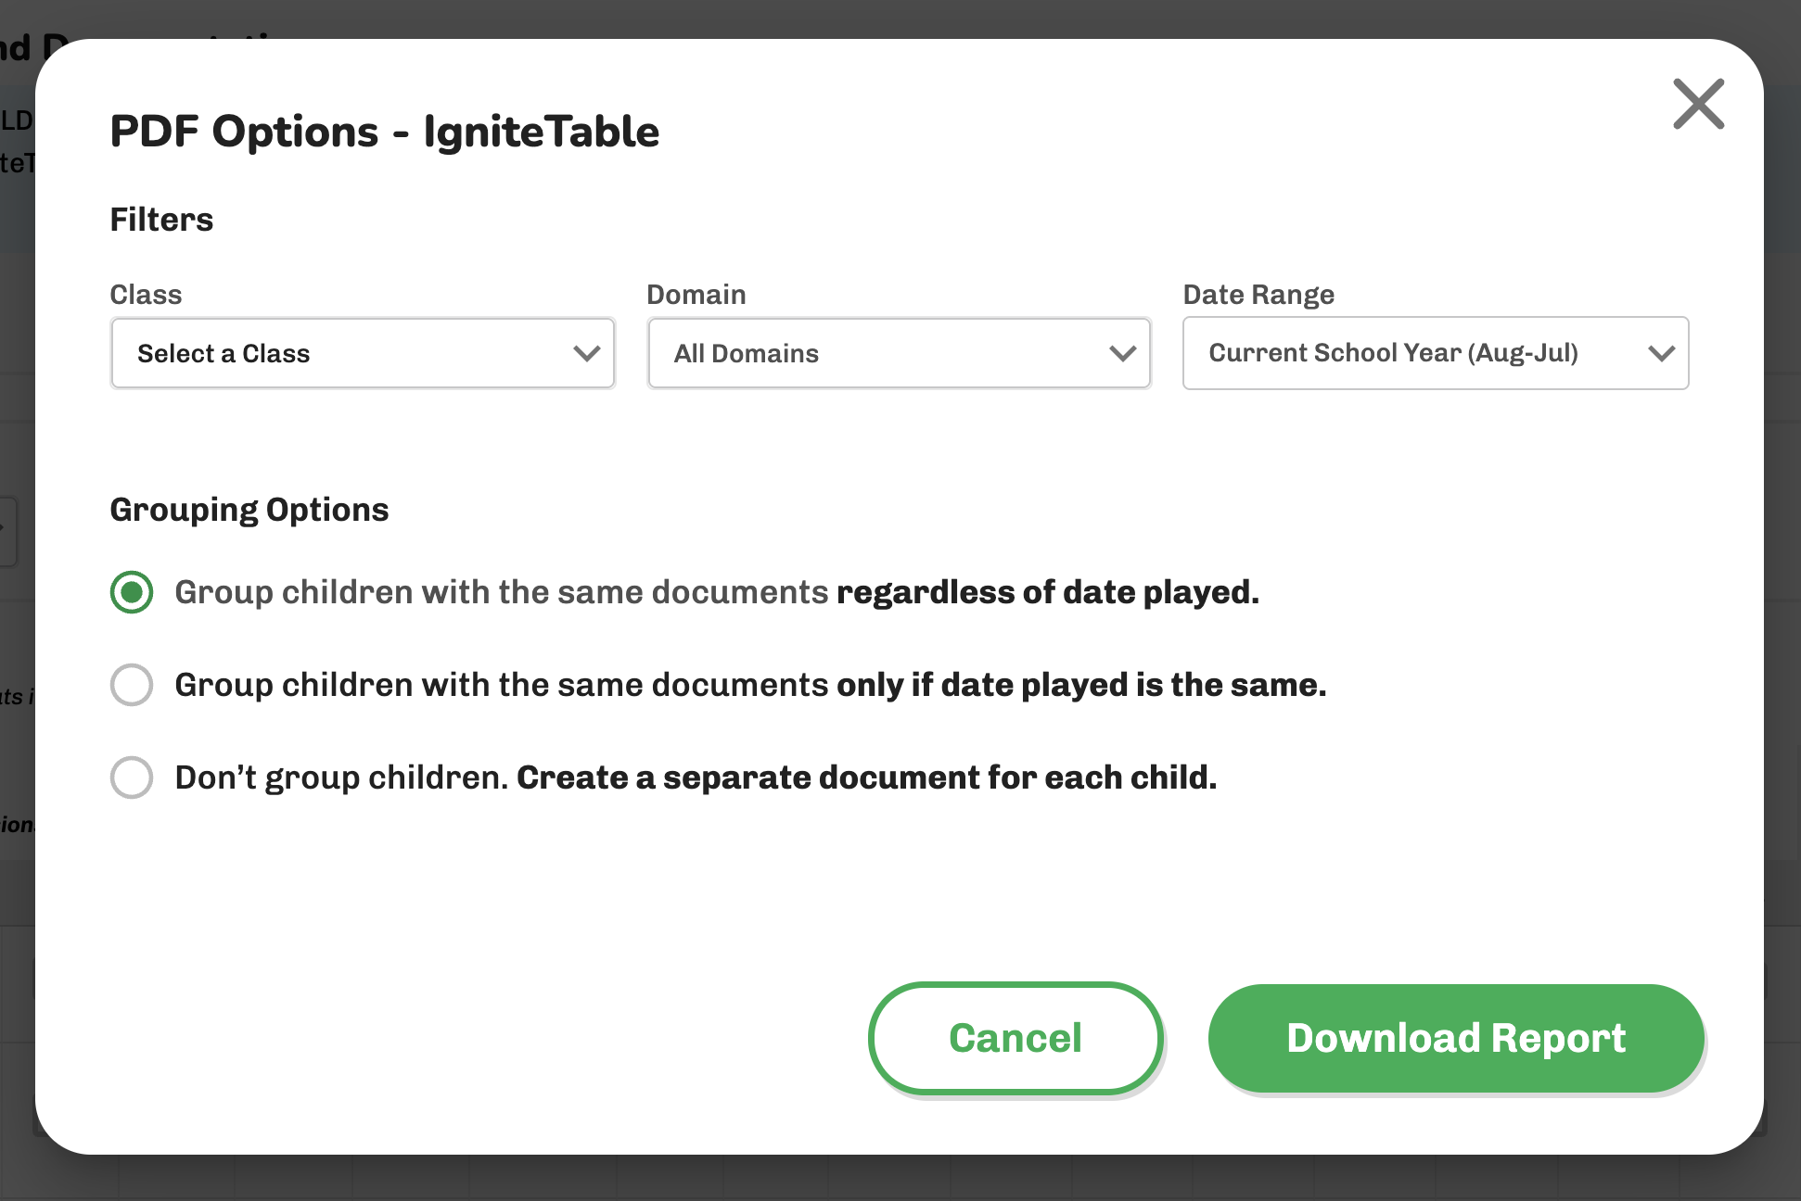Screen dimensions: 1801x1201
Task: Expand the All Domains dropdown
Action: click(x=899, y=353)
